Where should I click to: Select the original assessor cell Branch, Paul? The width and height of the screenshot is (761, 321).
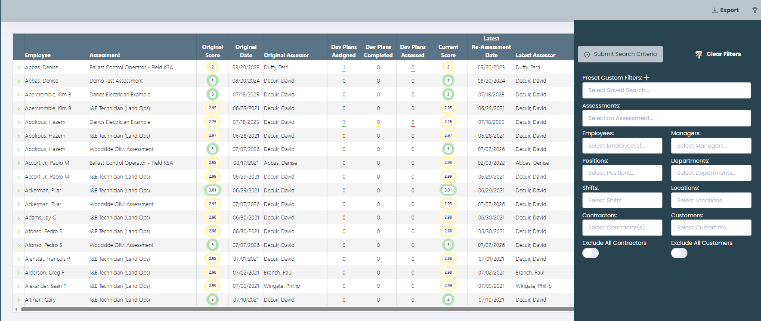tap(278, 273)
